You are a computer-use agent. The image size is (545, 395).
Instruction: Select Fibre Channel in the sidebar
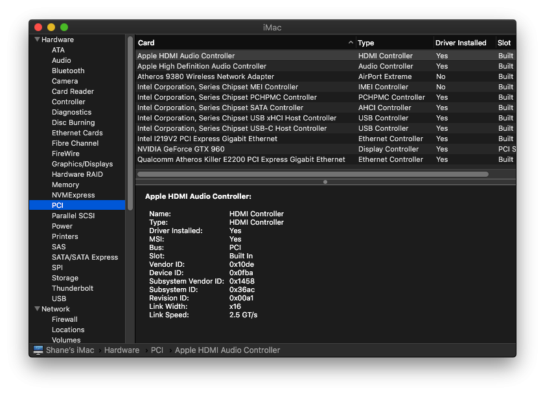(x=75, y=143)
